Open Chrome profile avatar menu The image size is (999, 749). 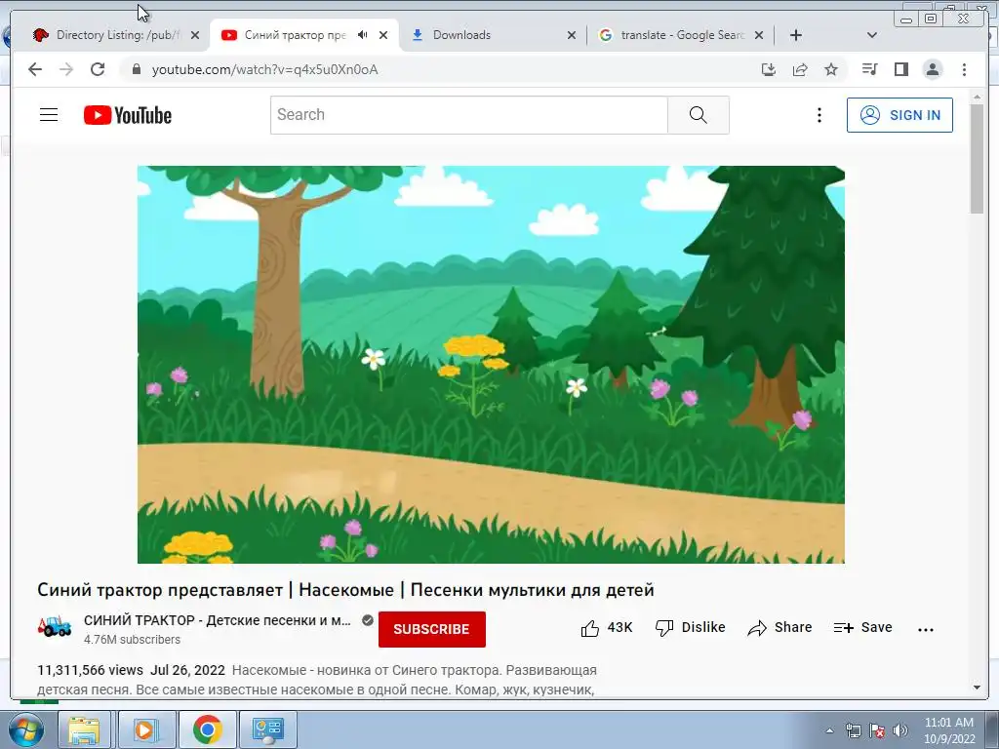point(932,69)
